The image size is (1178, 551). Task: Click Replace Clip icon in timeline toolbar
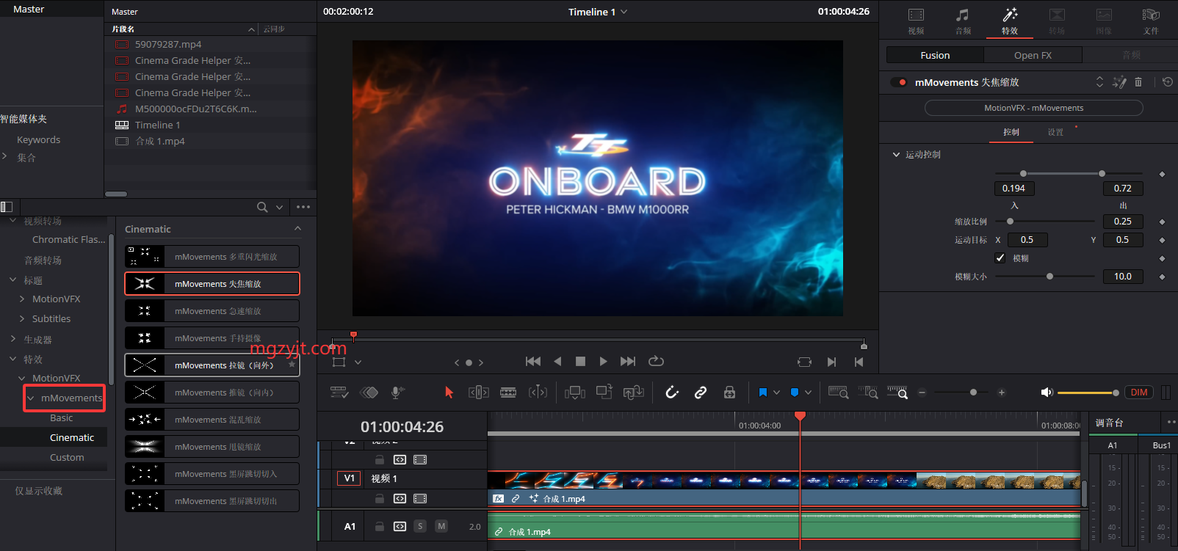(634, 393)
